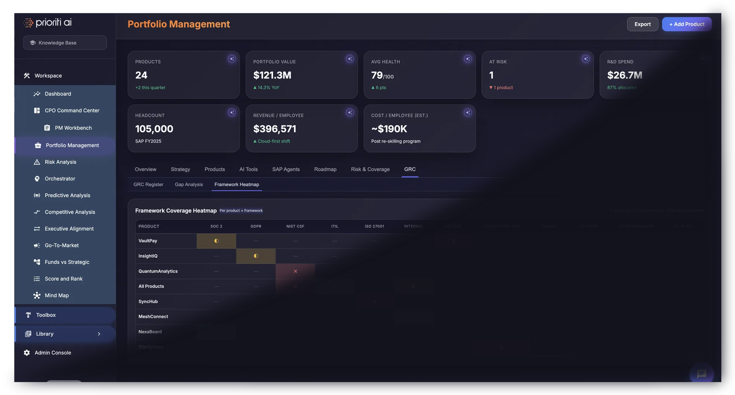Switch to the Strategy tab
Viewport: 735px width, 395px height.
coord(181,169)
